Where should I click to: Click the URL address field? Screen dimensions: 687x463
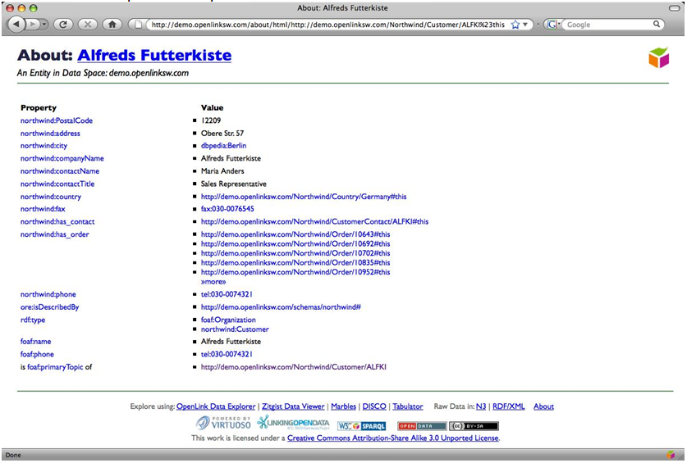click(x=327, y=25)
